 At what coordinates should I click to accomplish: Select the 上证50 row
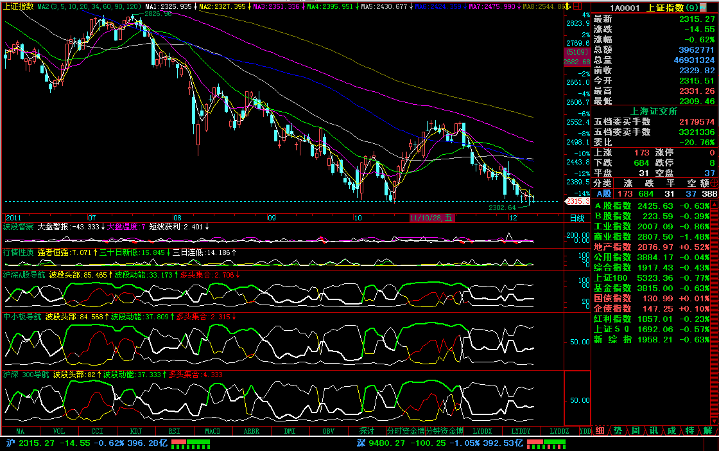click(x=652, y=329)
